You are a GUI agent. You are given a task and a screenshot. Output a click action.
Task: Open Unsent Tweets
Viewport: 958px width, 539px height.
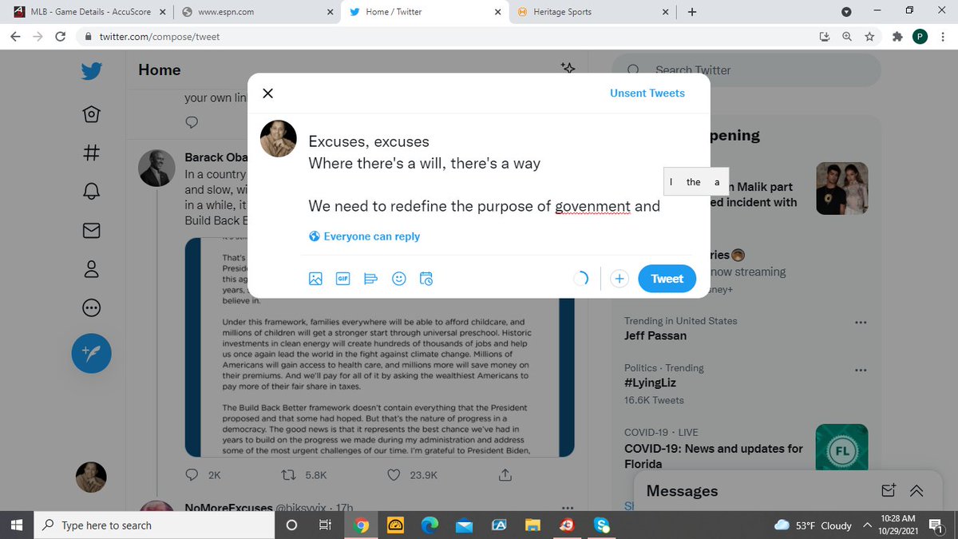(647, 93)
